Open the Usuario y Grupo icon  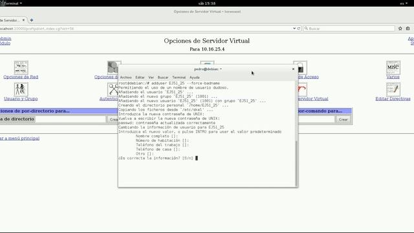pos(21,89)
